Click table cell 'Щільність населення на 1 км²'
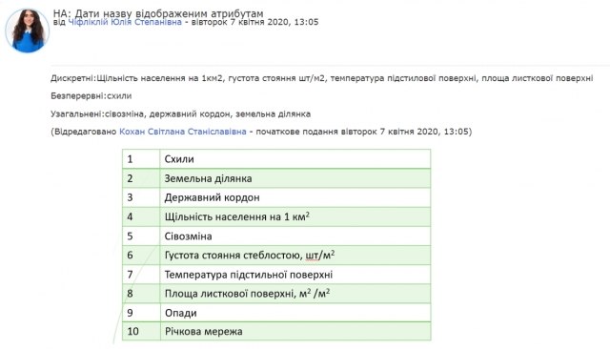This screenshot has width=610, height=349. point(295,216)
